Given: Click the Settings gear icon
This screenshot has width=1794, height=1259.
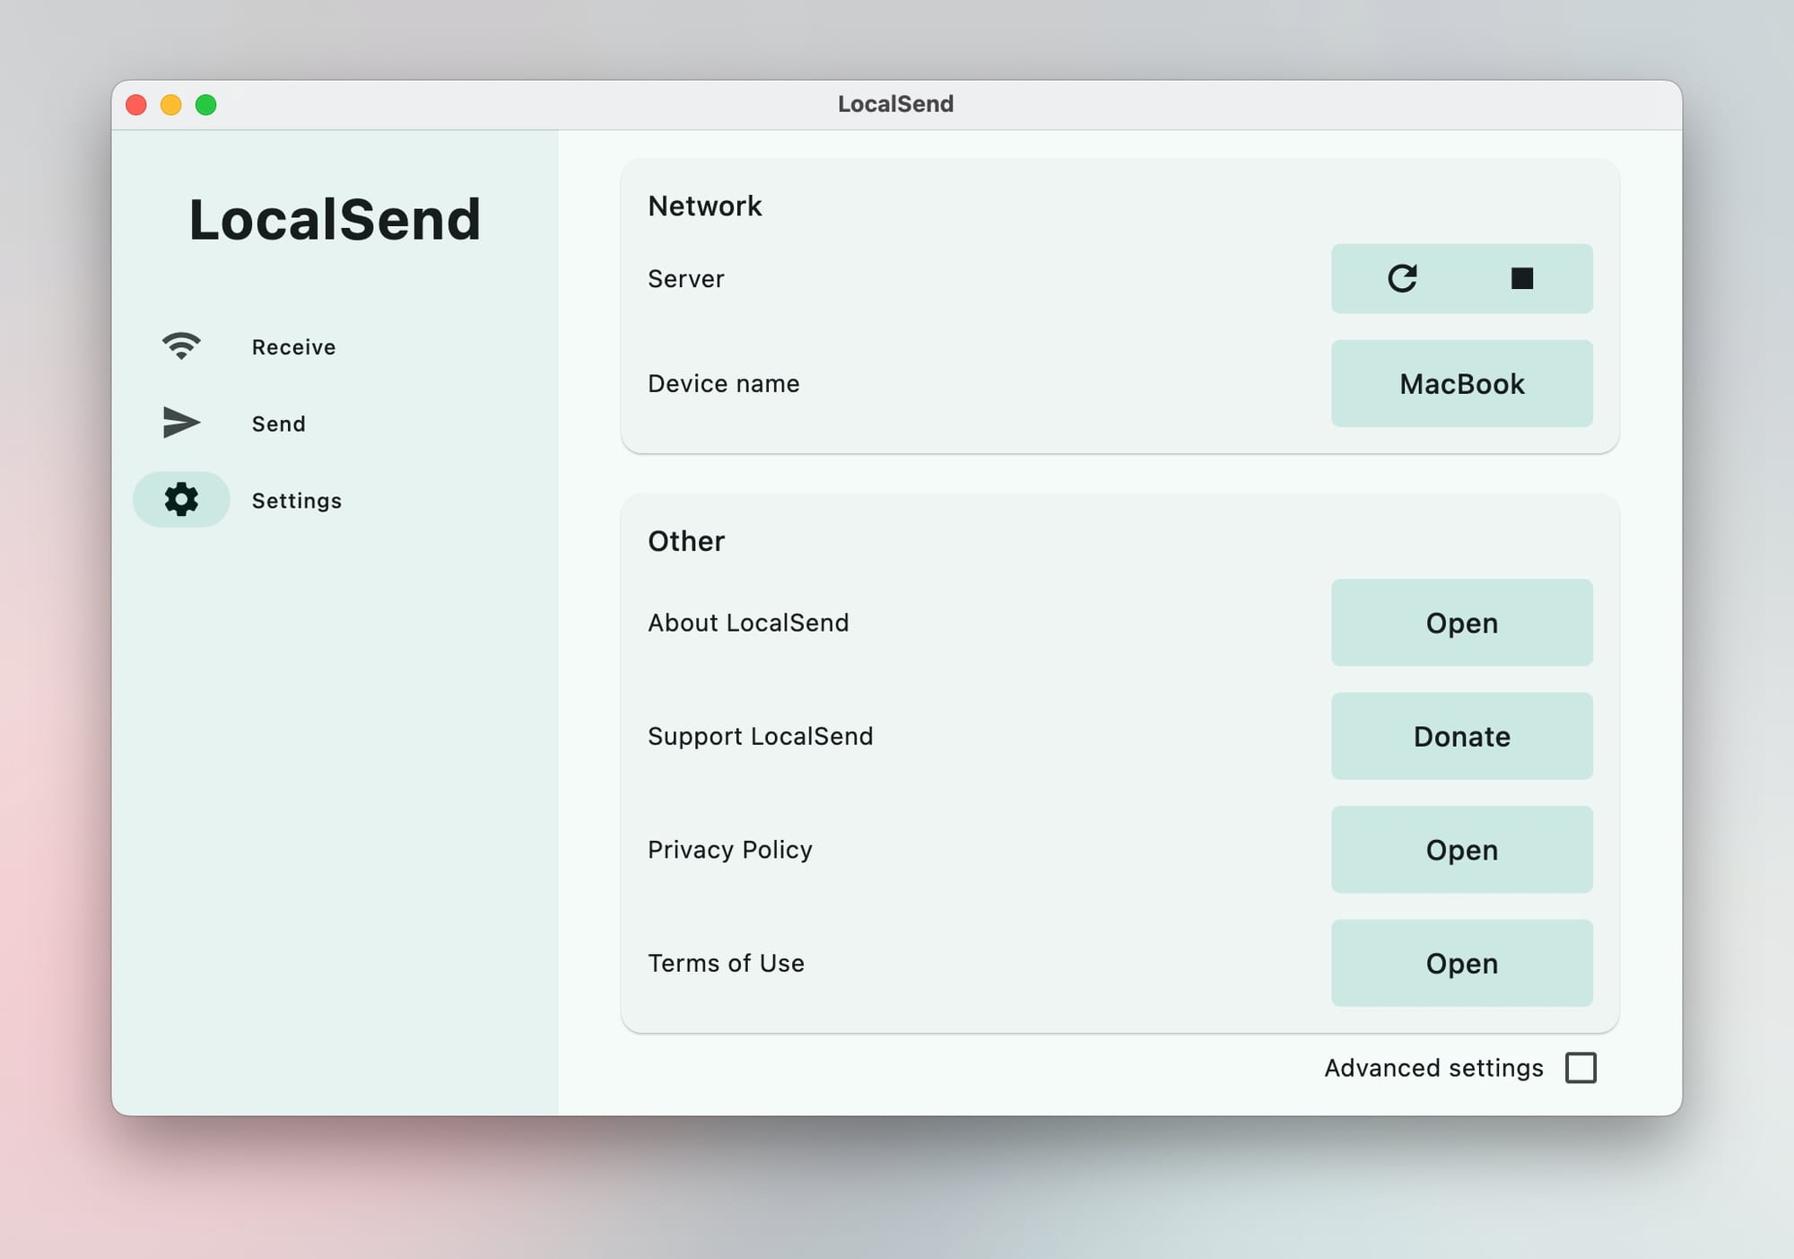Looking at the screenshot, I should pyautogui.click(x=181, y=500).
